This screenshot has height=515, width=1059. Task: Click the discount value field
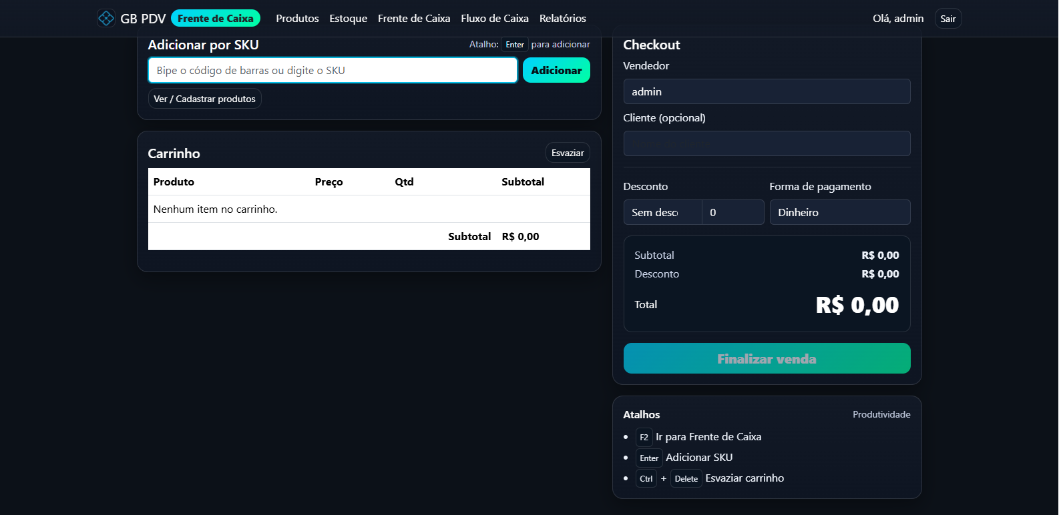pos(732,212)
